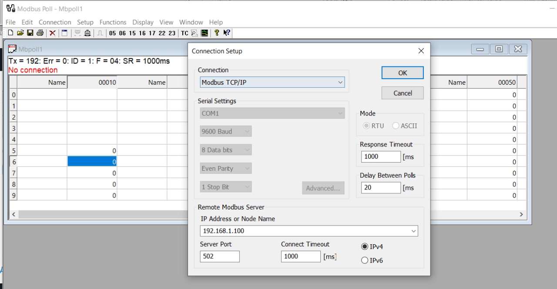This screenshot has width=557, height=289.
Task: Click the Mbpoll1 horizontal scrollbar right arrow
Action: click(x=521, y=214)
